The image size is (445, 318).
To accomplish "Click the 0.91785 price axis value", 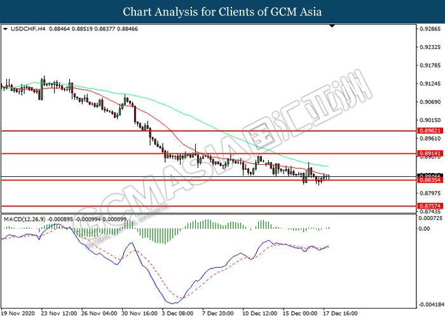I will click(430, 66).
